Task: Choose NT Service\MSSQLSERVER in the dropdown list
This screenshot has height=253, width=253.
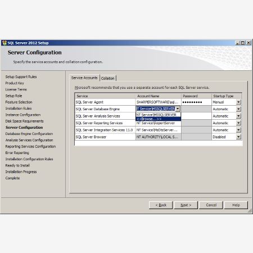Action: pyautogui.click(x=158, y=115)
